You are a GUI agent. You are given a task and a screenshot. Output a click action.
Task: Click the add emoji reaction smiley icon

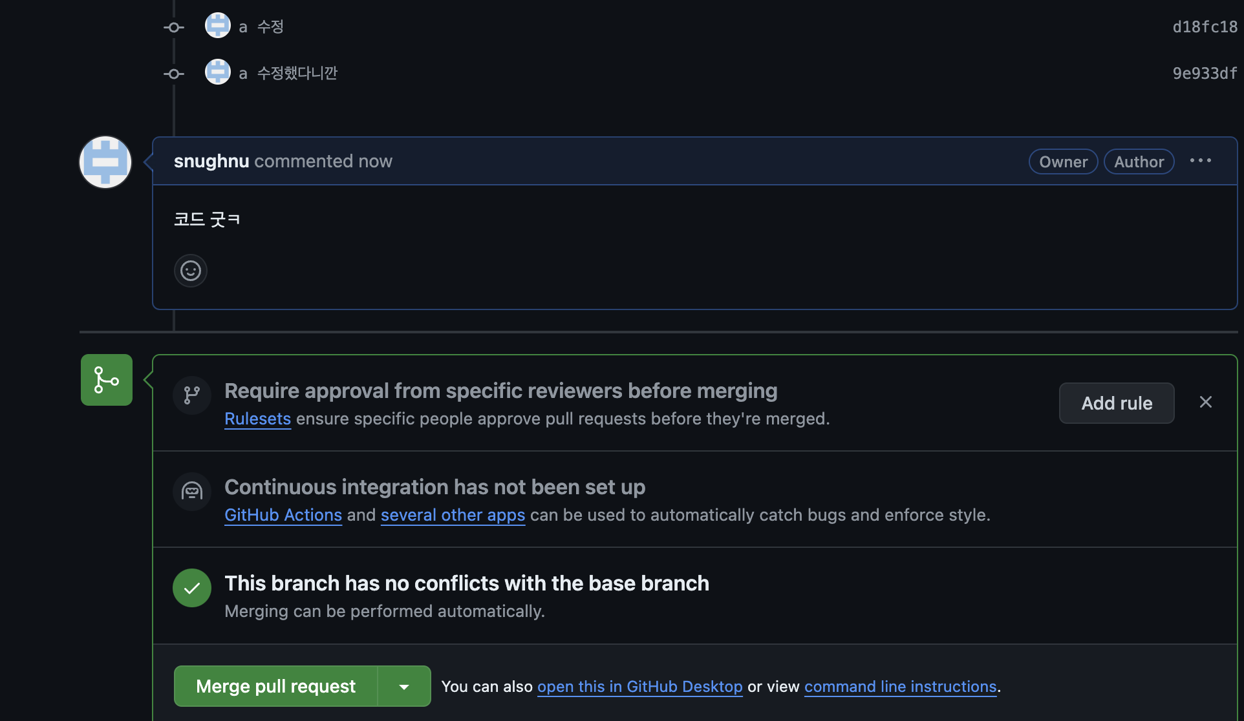pyautogui.click(x=190, y=271)
